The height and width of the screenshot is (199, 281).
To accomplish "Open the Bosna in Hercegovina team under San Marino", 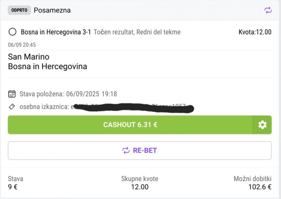I will [x=47, y=66].
